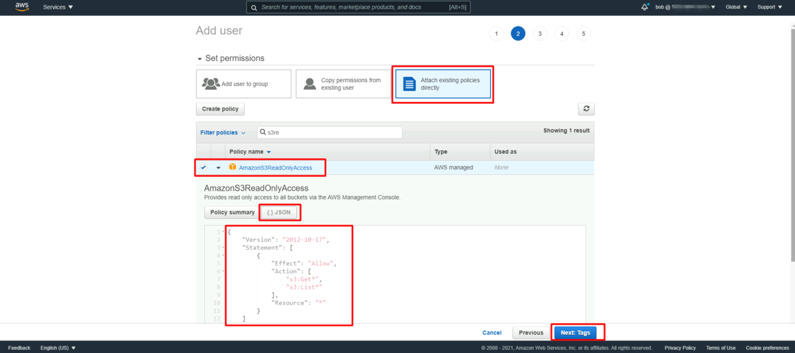This screenshot has width=795, height=353.
Task: Click the Add user to group people icon
Action: (x=211, y=84)
